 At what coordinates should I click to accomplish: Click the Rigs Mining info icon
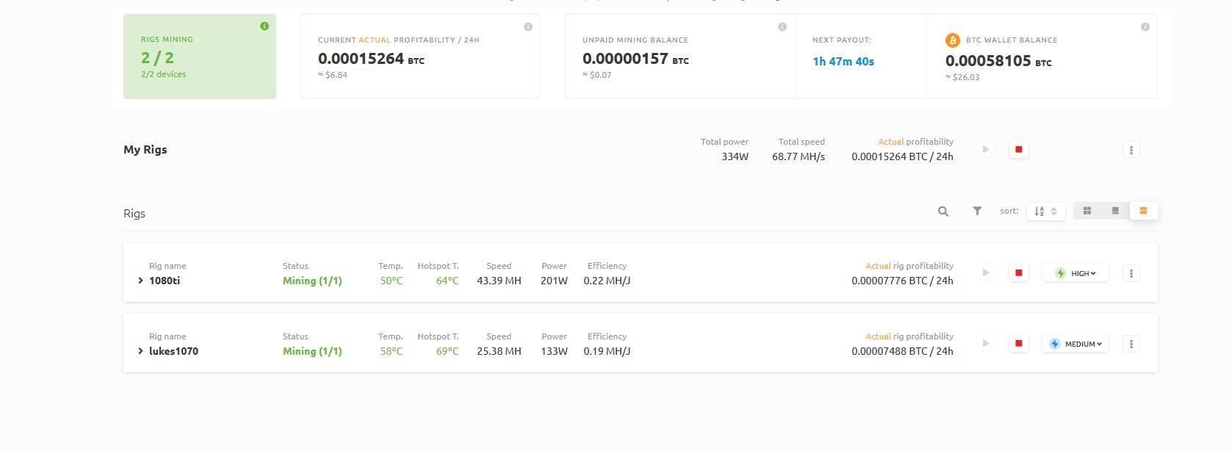click(264, 26)
